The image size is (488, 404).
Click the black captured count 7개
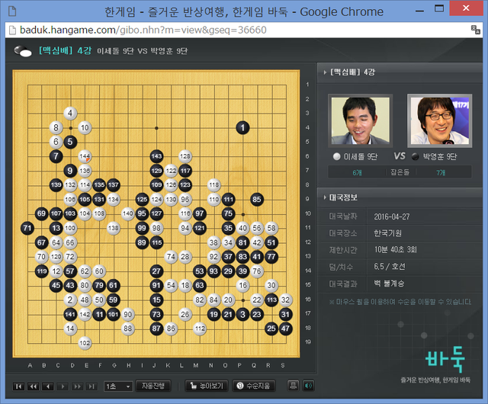point(441,172)
